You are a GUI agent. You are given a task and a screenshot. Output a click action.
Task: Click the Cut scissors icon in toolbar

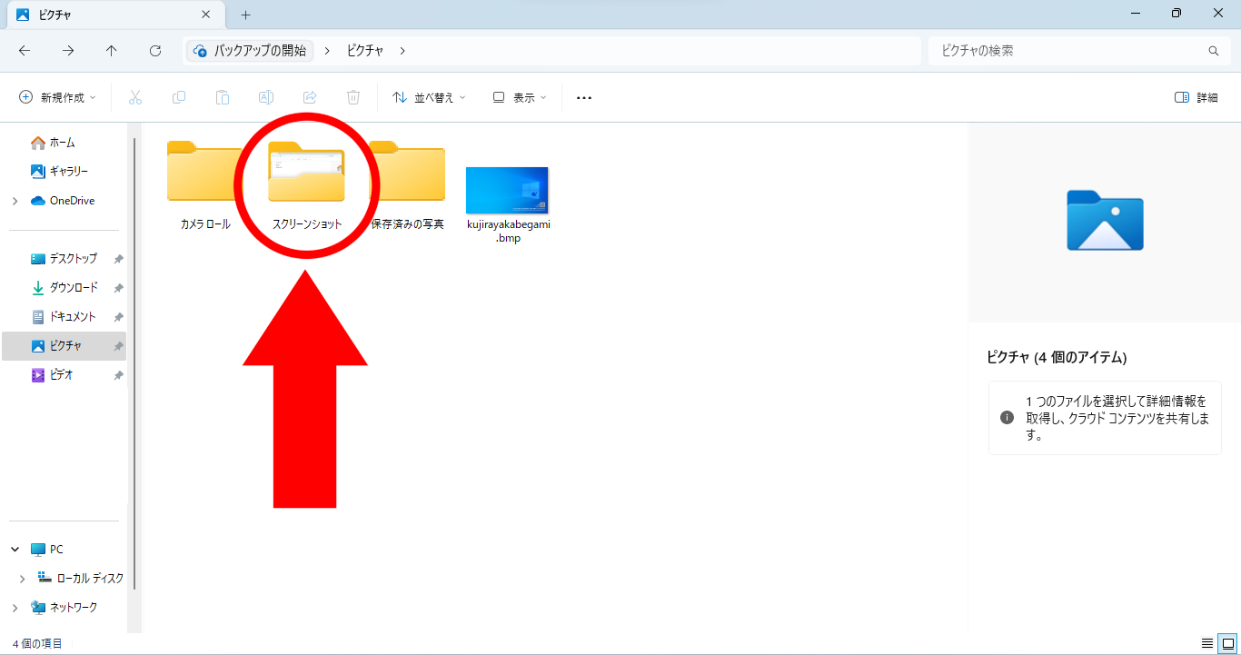(135, 97)
